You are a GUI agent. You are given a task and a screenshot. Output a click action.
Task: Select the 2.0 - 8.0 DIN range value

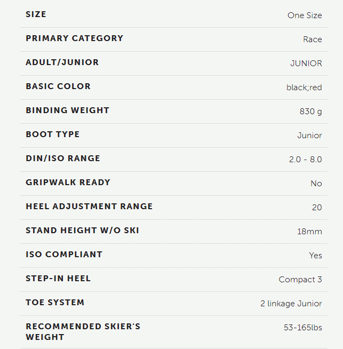point(306,160)
